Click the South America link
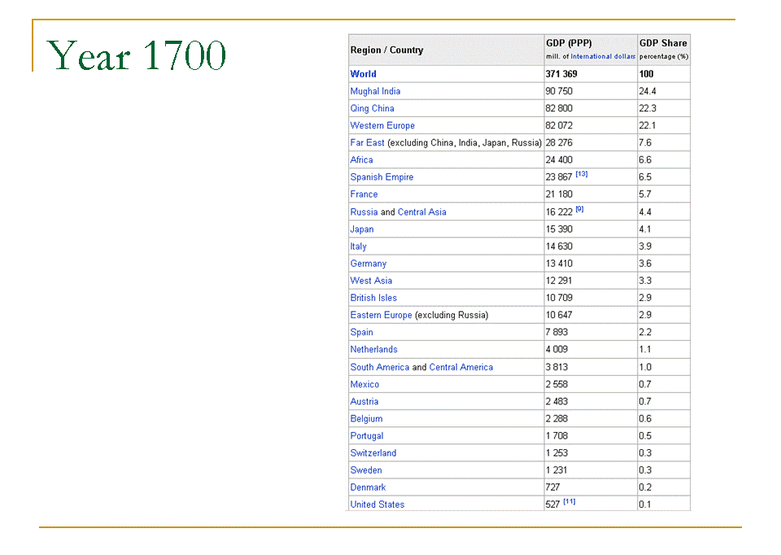This screenshot has height=555, width=781. (379, 367)
